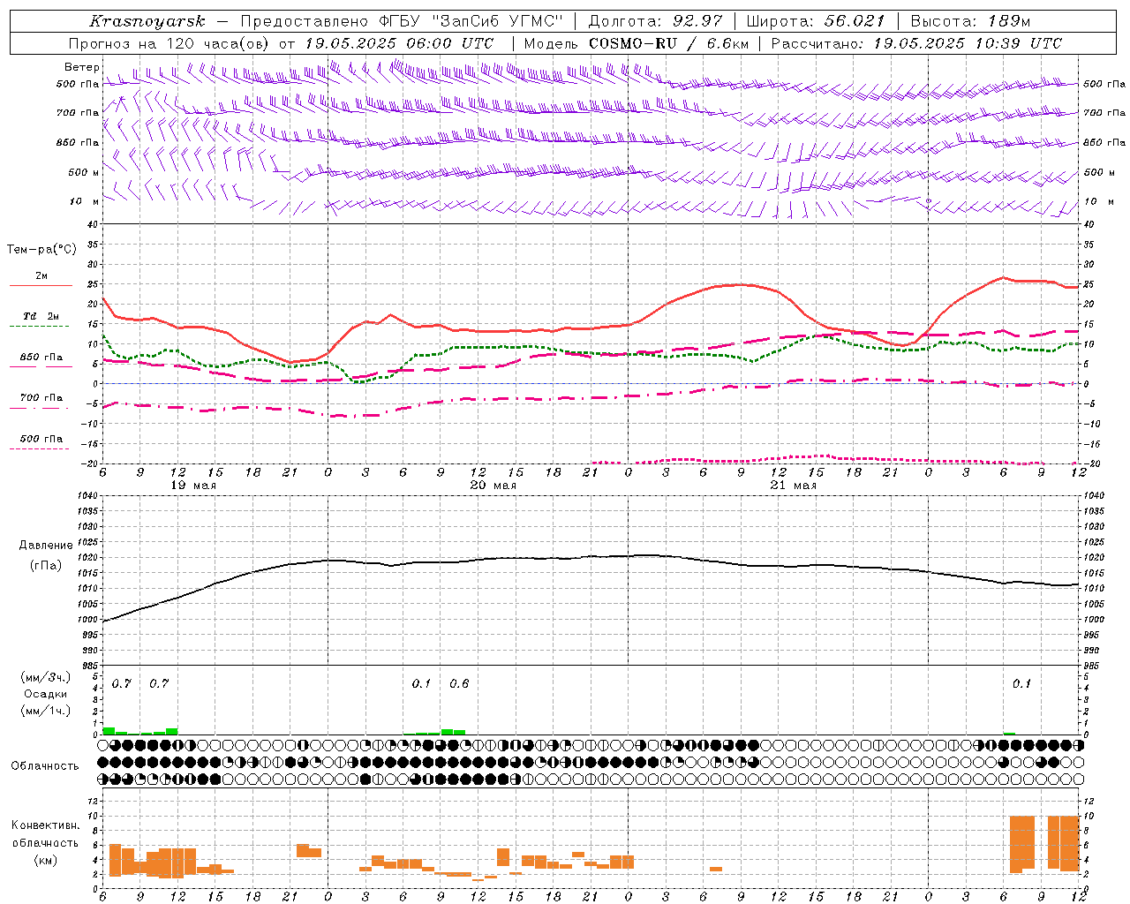Click 985 on the right pressure axis
1130x904 pixels.
(1093, 666)
